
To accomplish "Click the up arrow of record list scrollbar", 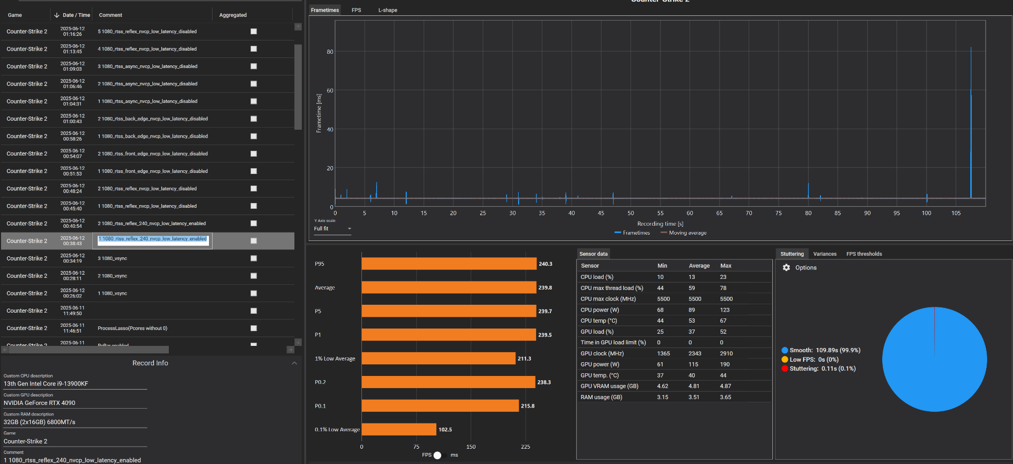I will pos(298,26).
